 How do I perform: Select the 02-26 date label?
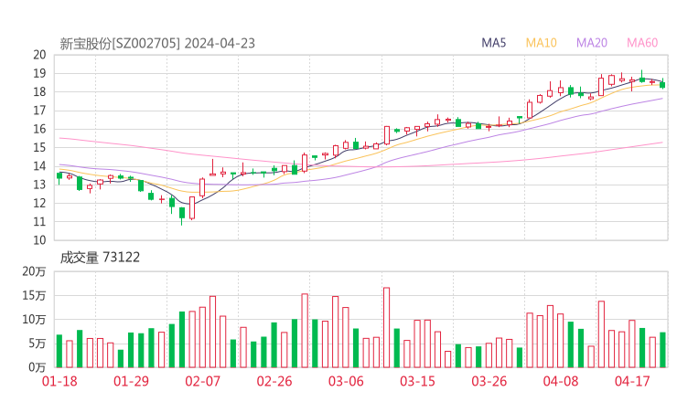pos(274,381)
